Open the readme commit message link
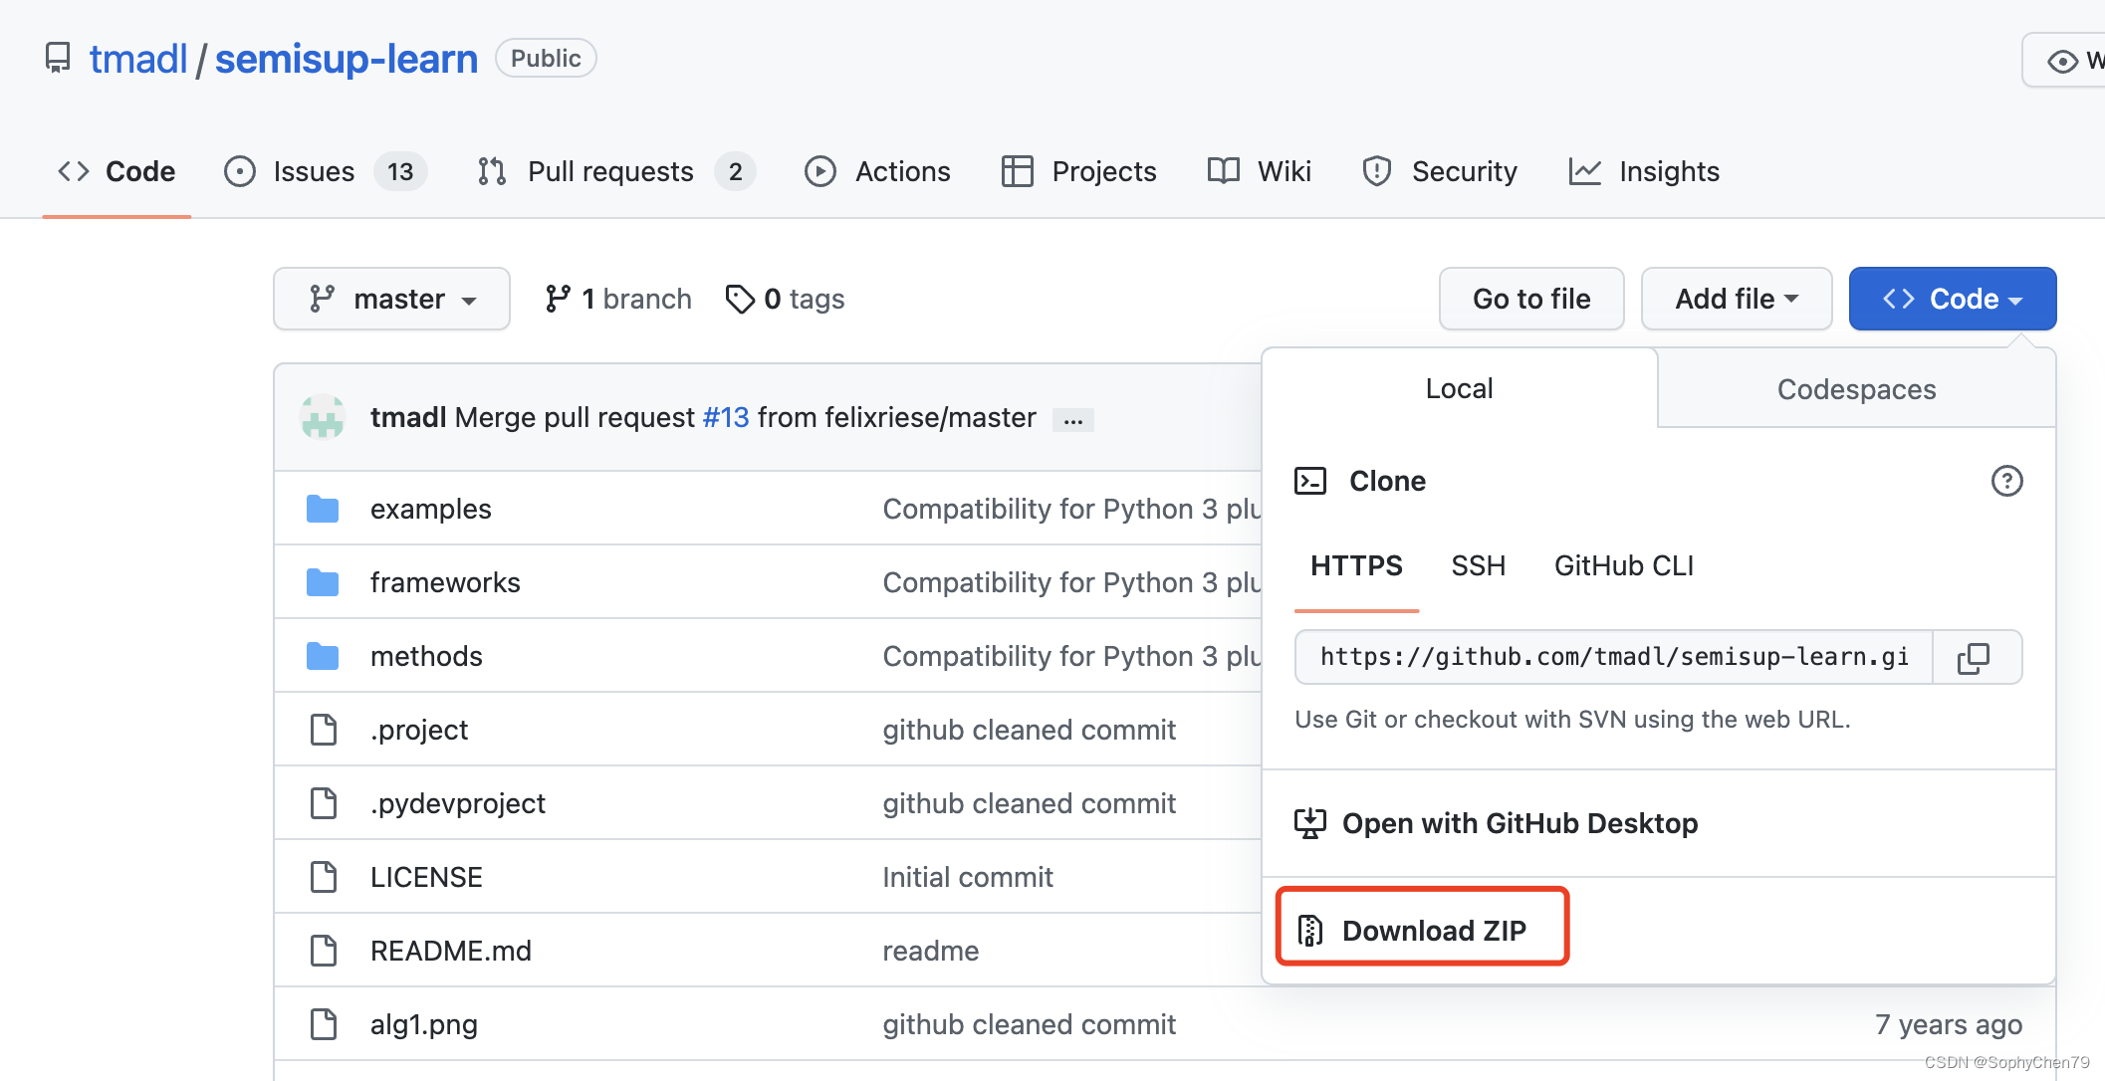Image resolution: width=2105 pixels, height=1081 pixels. pyautogui.click(x=931, y=951)
